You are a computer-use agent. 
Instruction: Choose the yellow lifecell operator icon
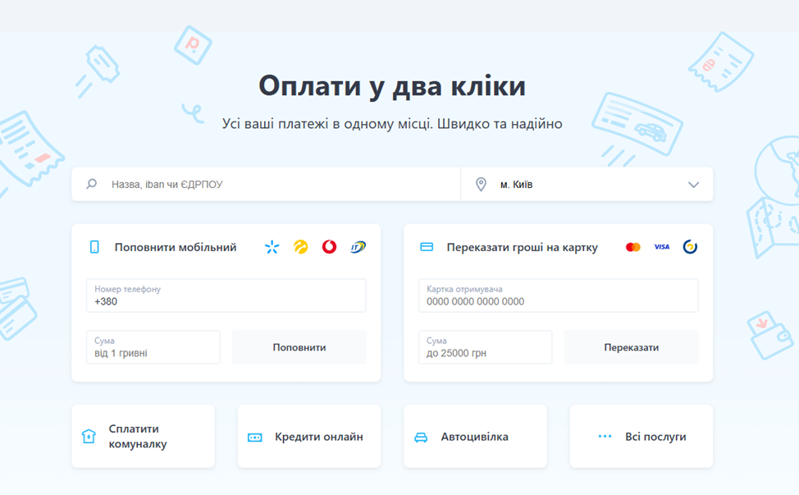tap(301, 247)
